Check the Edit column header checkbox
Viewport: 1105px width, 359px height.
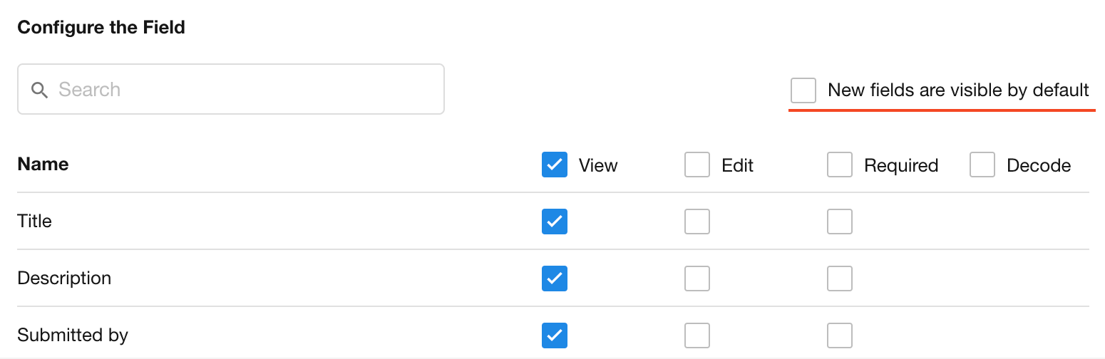(697, 165)
